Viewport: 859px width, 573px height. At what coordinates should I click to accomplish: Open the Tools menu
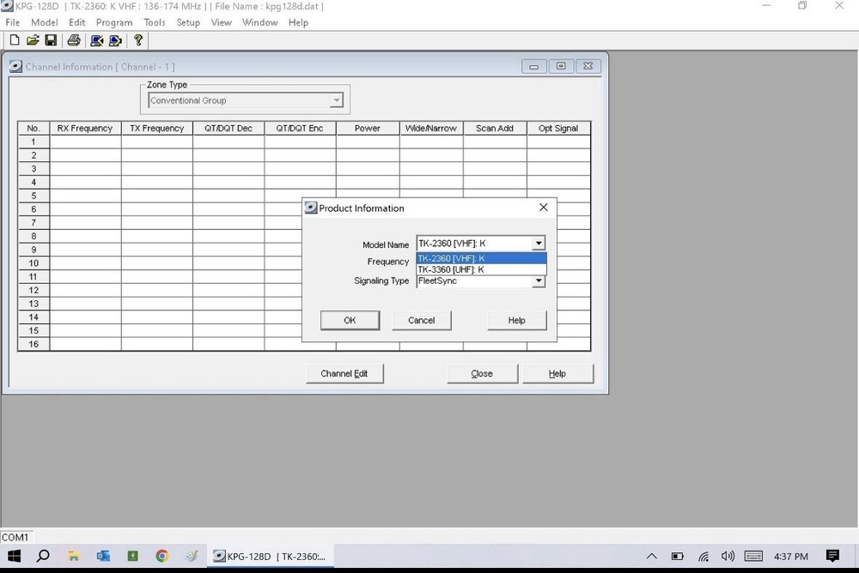(155, 22)
